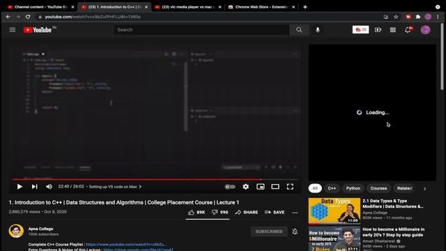Open the Data Types video thumbnail
The image size is (446, 251).
point(334,211)
